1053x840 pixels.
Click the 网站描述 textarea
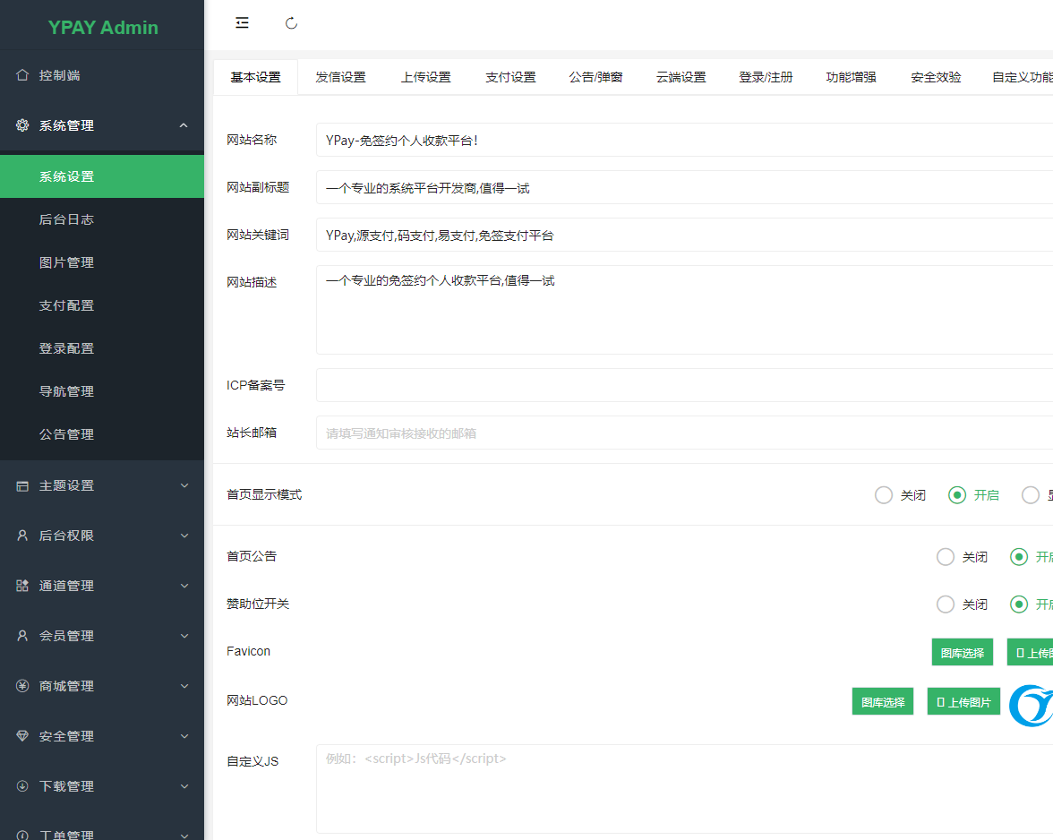pos(684,310)
